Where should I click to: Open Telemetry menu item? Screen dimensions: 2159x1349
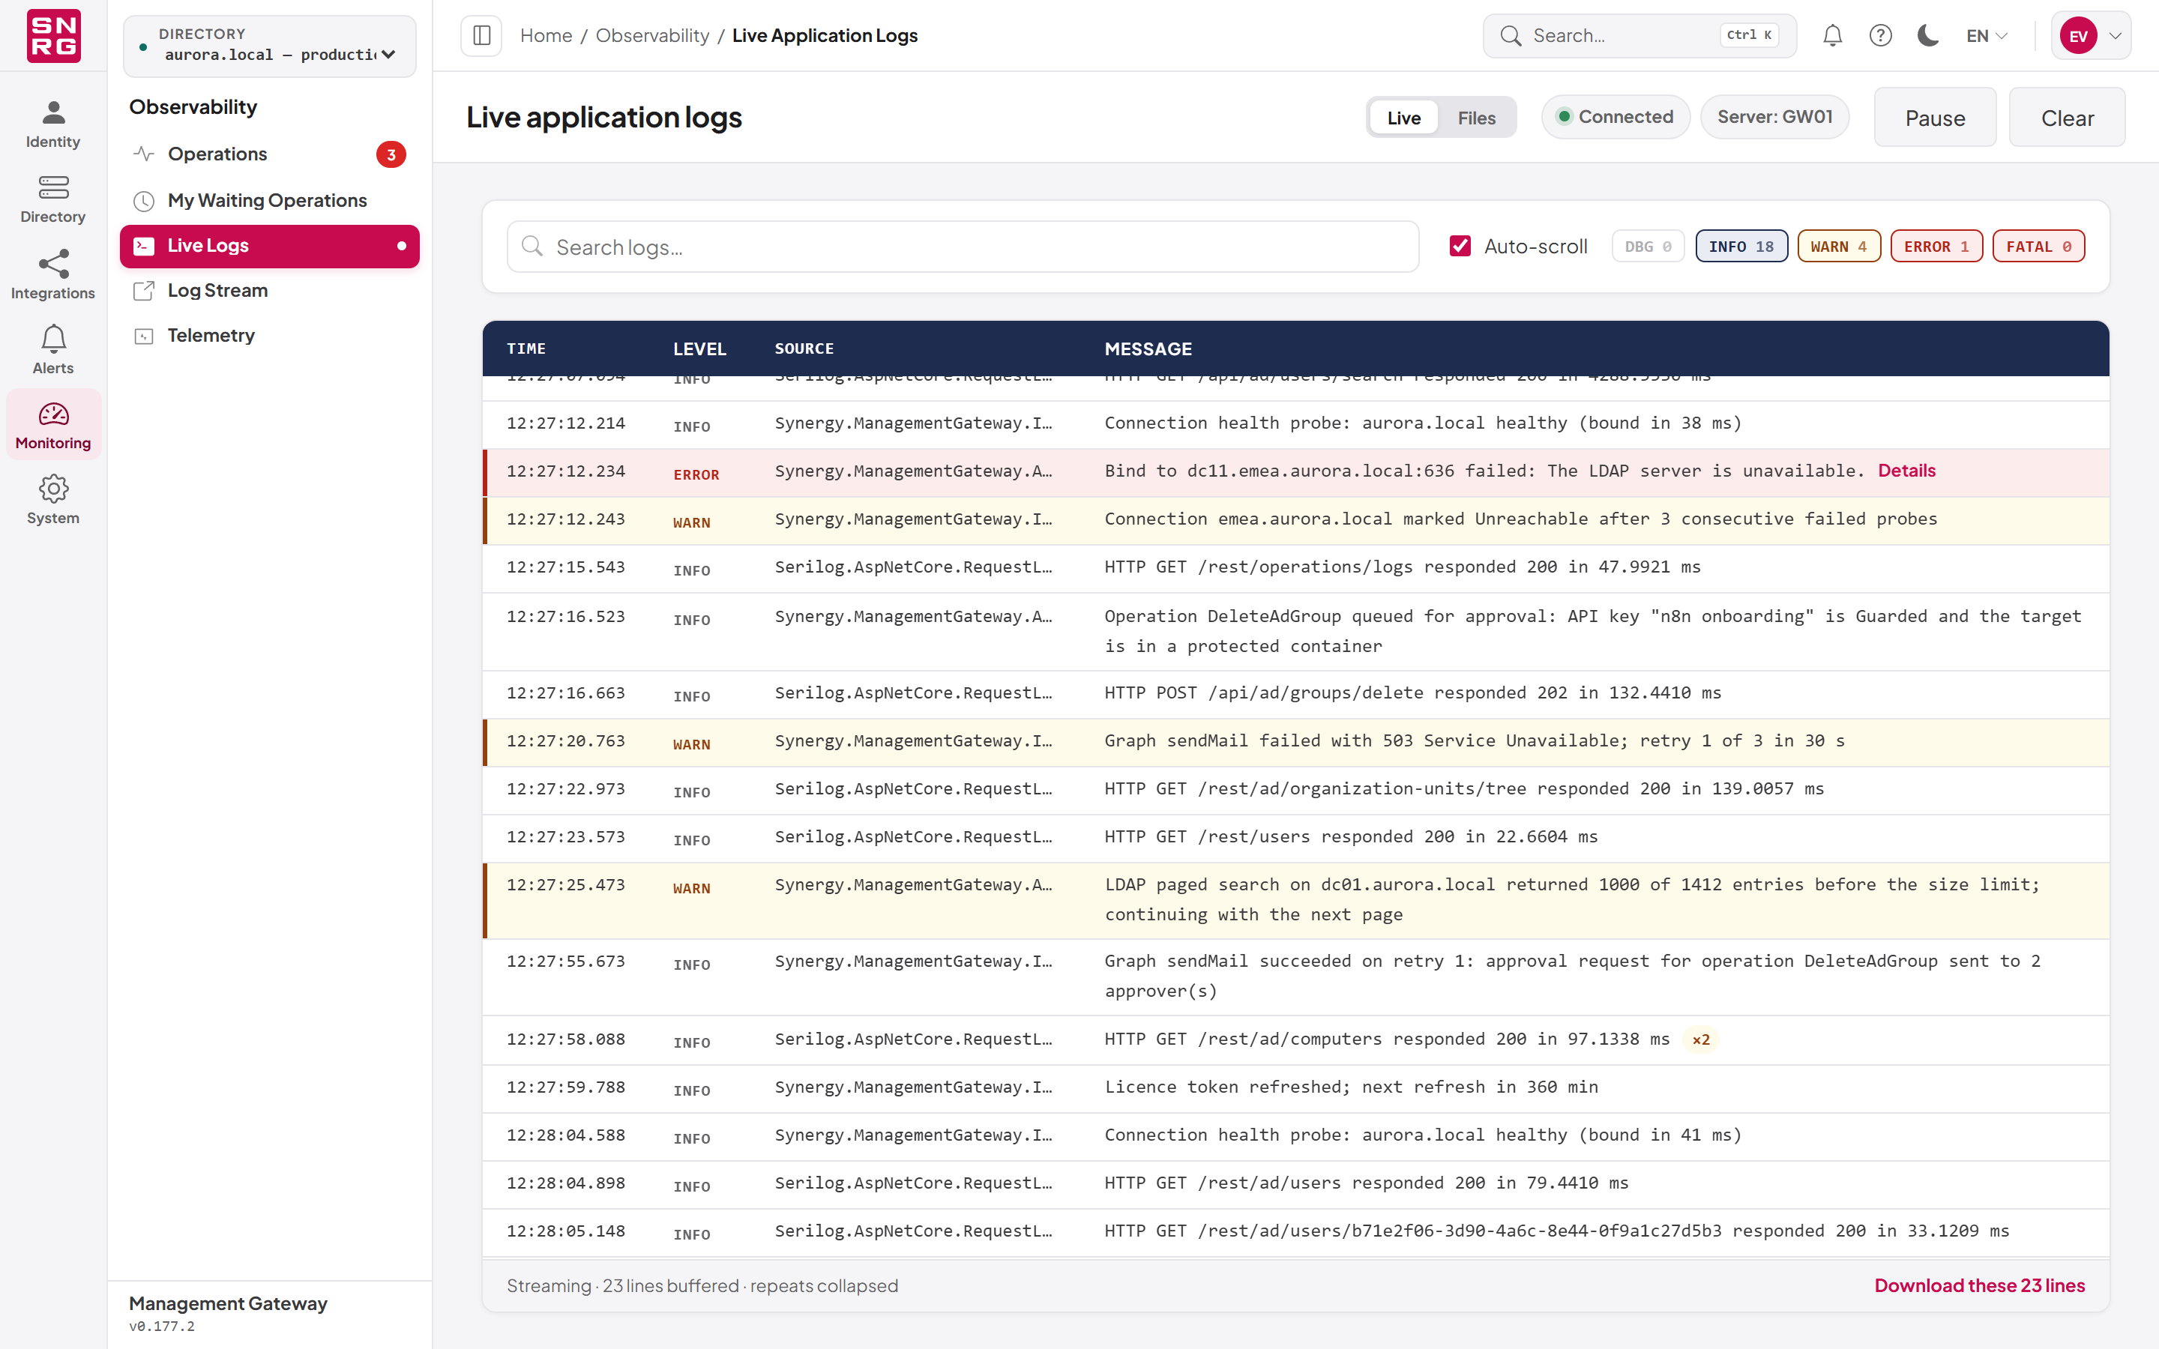(x=269, y=336)
